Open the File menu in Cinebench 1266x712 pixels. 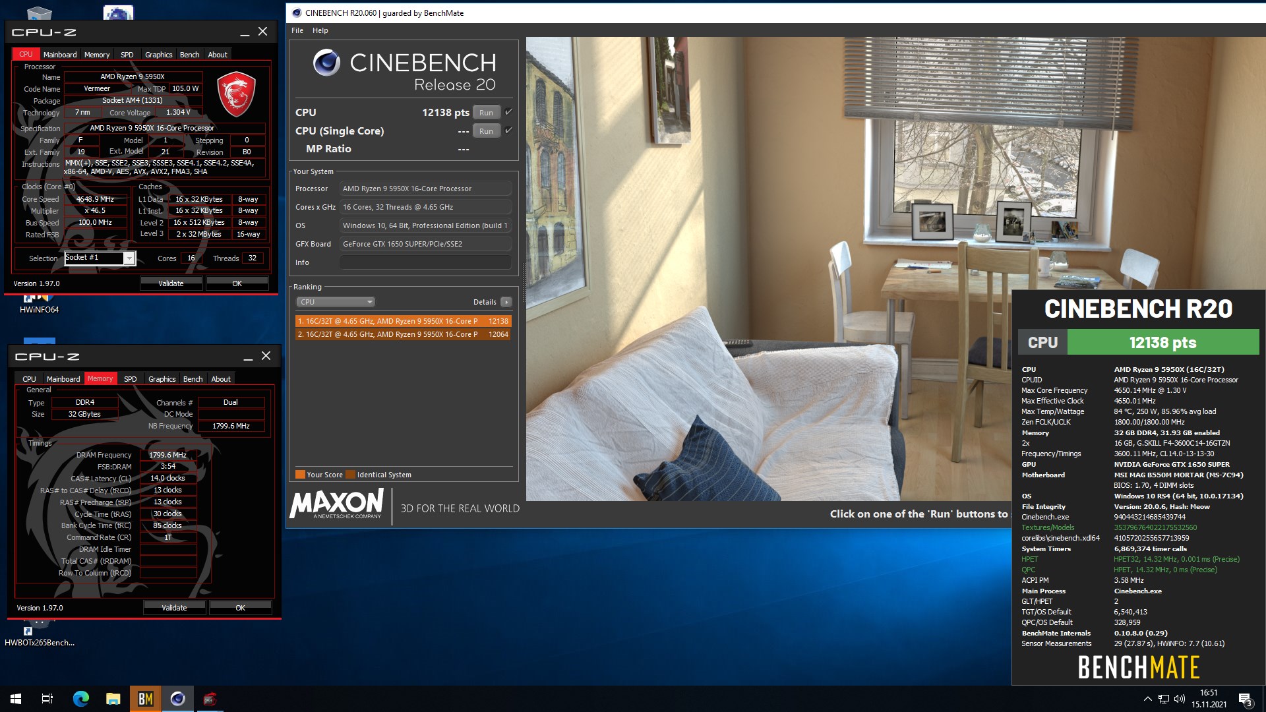point(297,30)
